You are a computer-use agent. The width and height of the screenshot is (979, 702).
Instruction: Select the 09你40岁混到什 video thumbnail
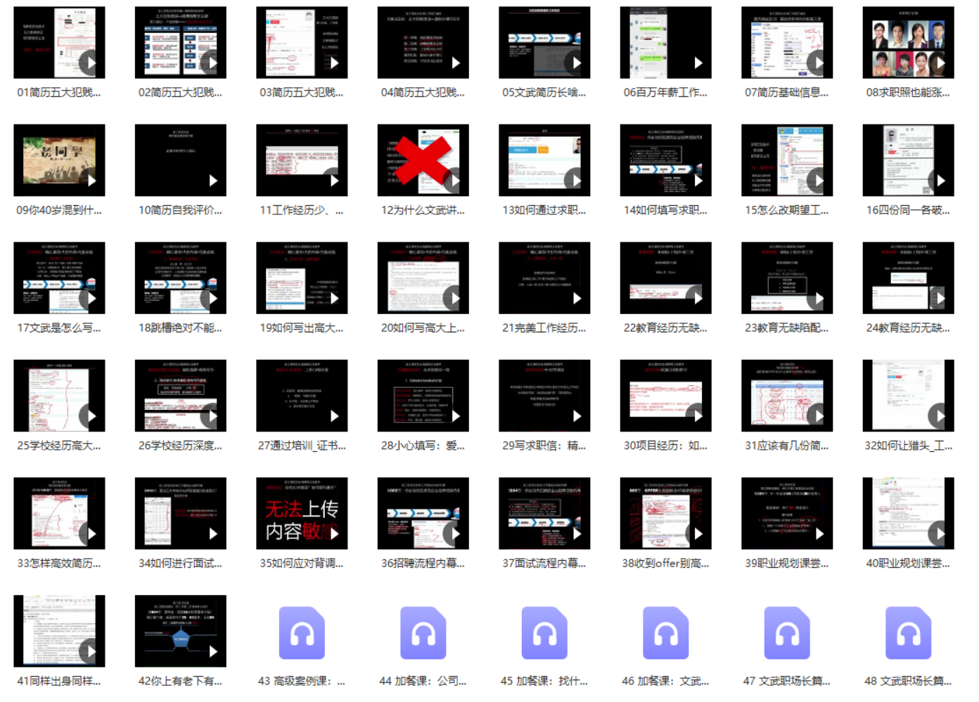click(x=59, y=160)
